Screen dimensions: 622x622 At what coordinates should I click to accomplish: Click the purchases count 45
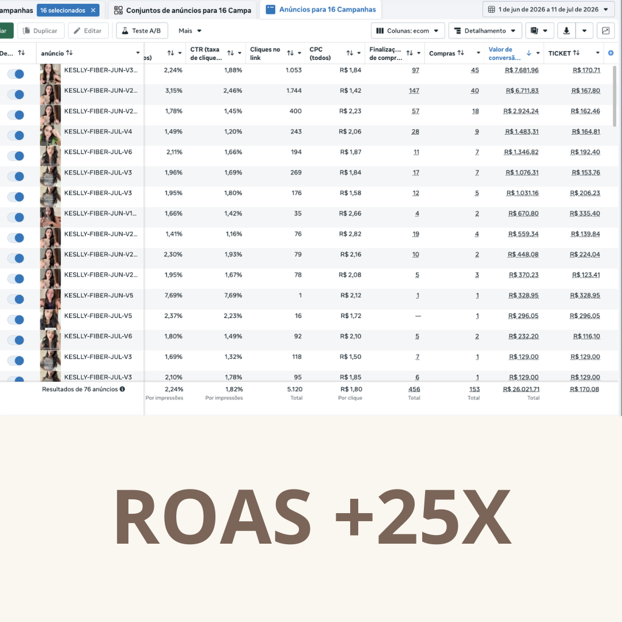[x=475, y=70]
